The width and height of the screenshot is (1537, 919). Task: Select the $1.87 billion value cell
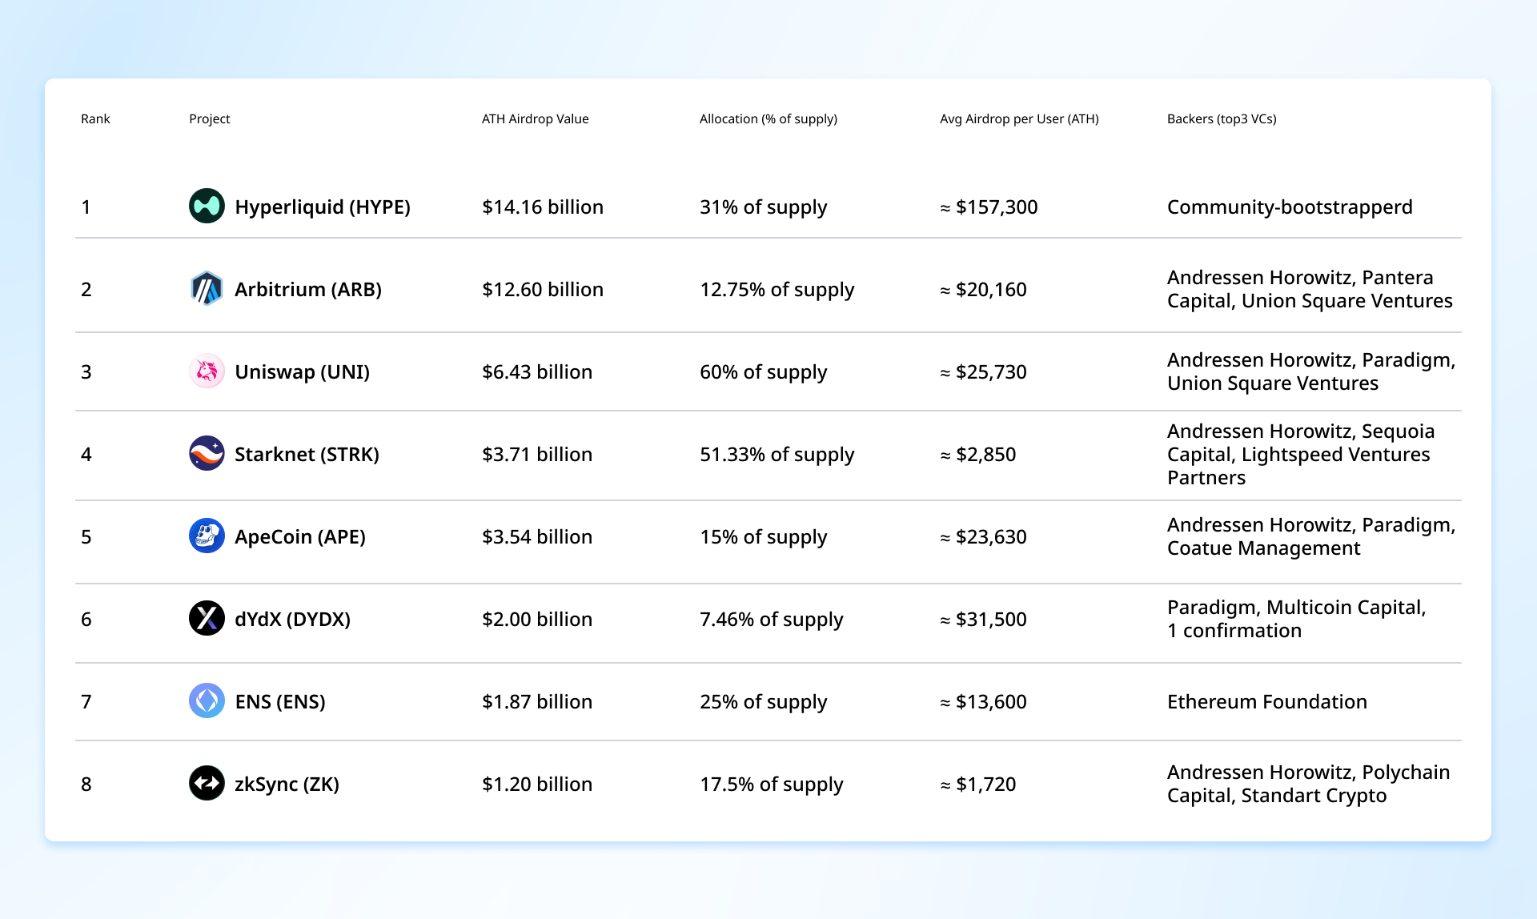537,702
